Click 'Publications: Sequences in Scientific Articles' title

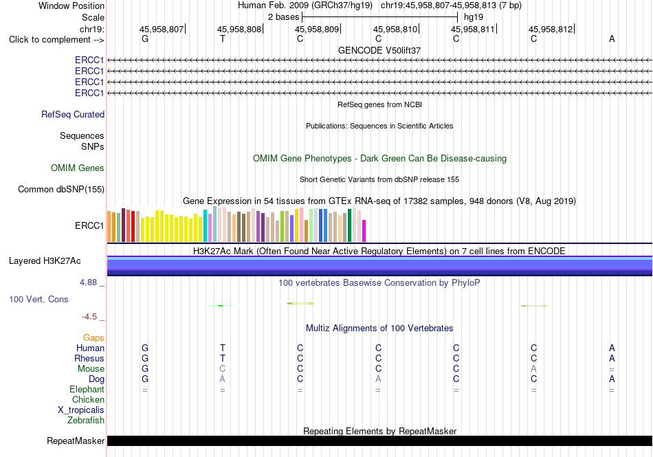379,126
